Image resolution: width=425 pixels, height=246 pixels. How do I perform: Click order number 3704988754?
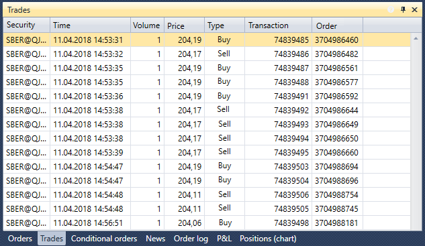pyautogui.click(x=336, y=194)
